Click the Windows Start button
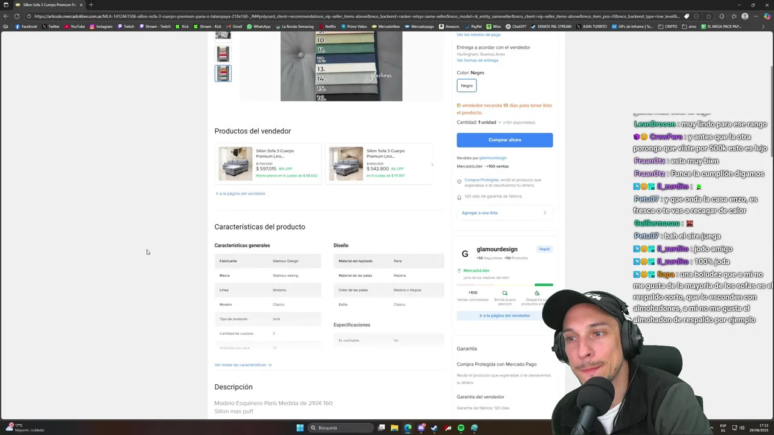Image resolution: width=774 pixels, height=435 pixels. (x=300, y=428)
